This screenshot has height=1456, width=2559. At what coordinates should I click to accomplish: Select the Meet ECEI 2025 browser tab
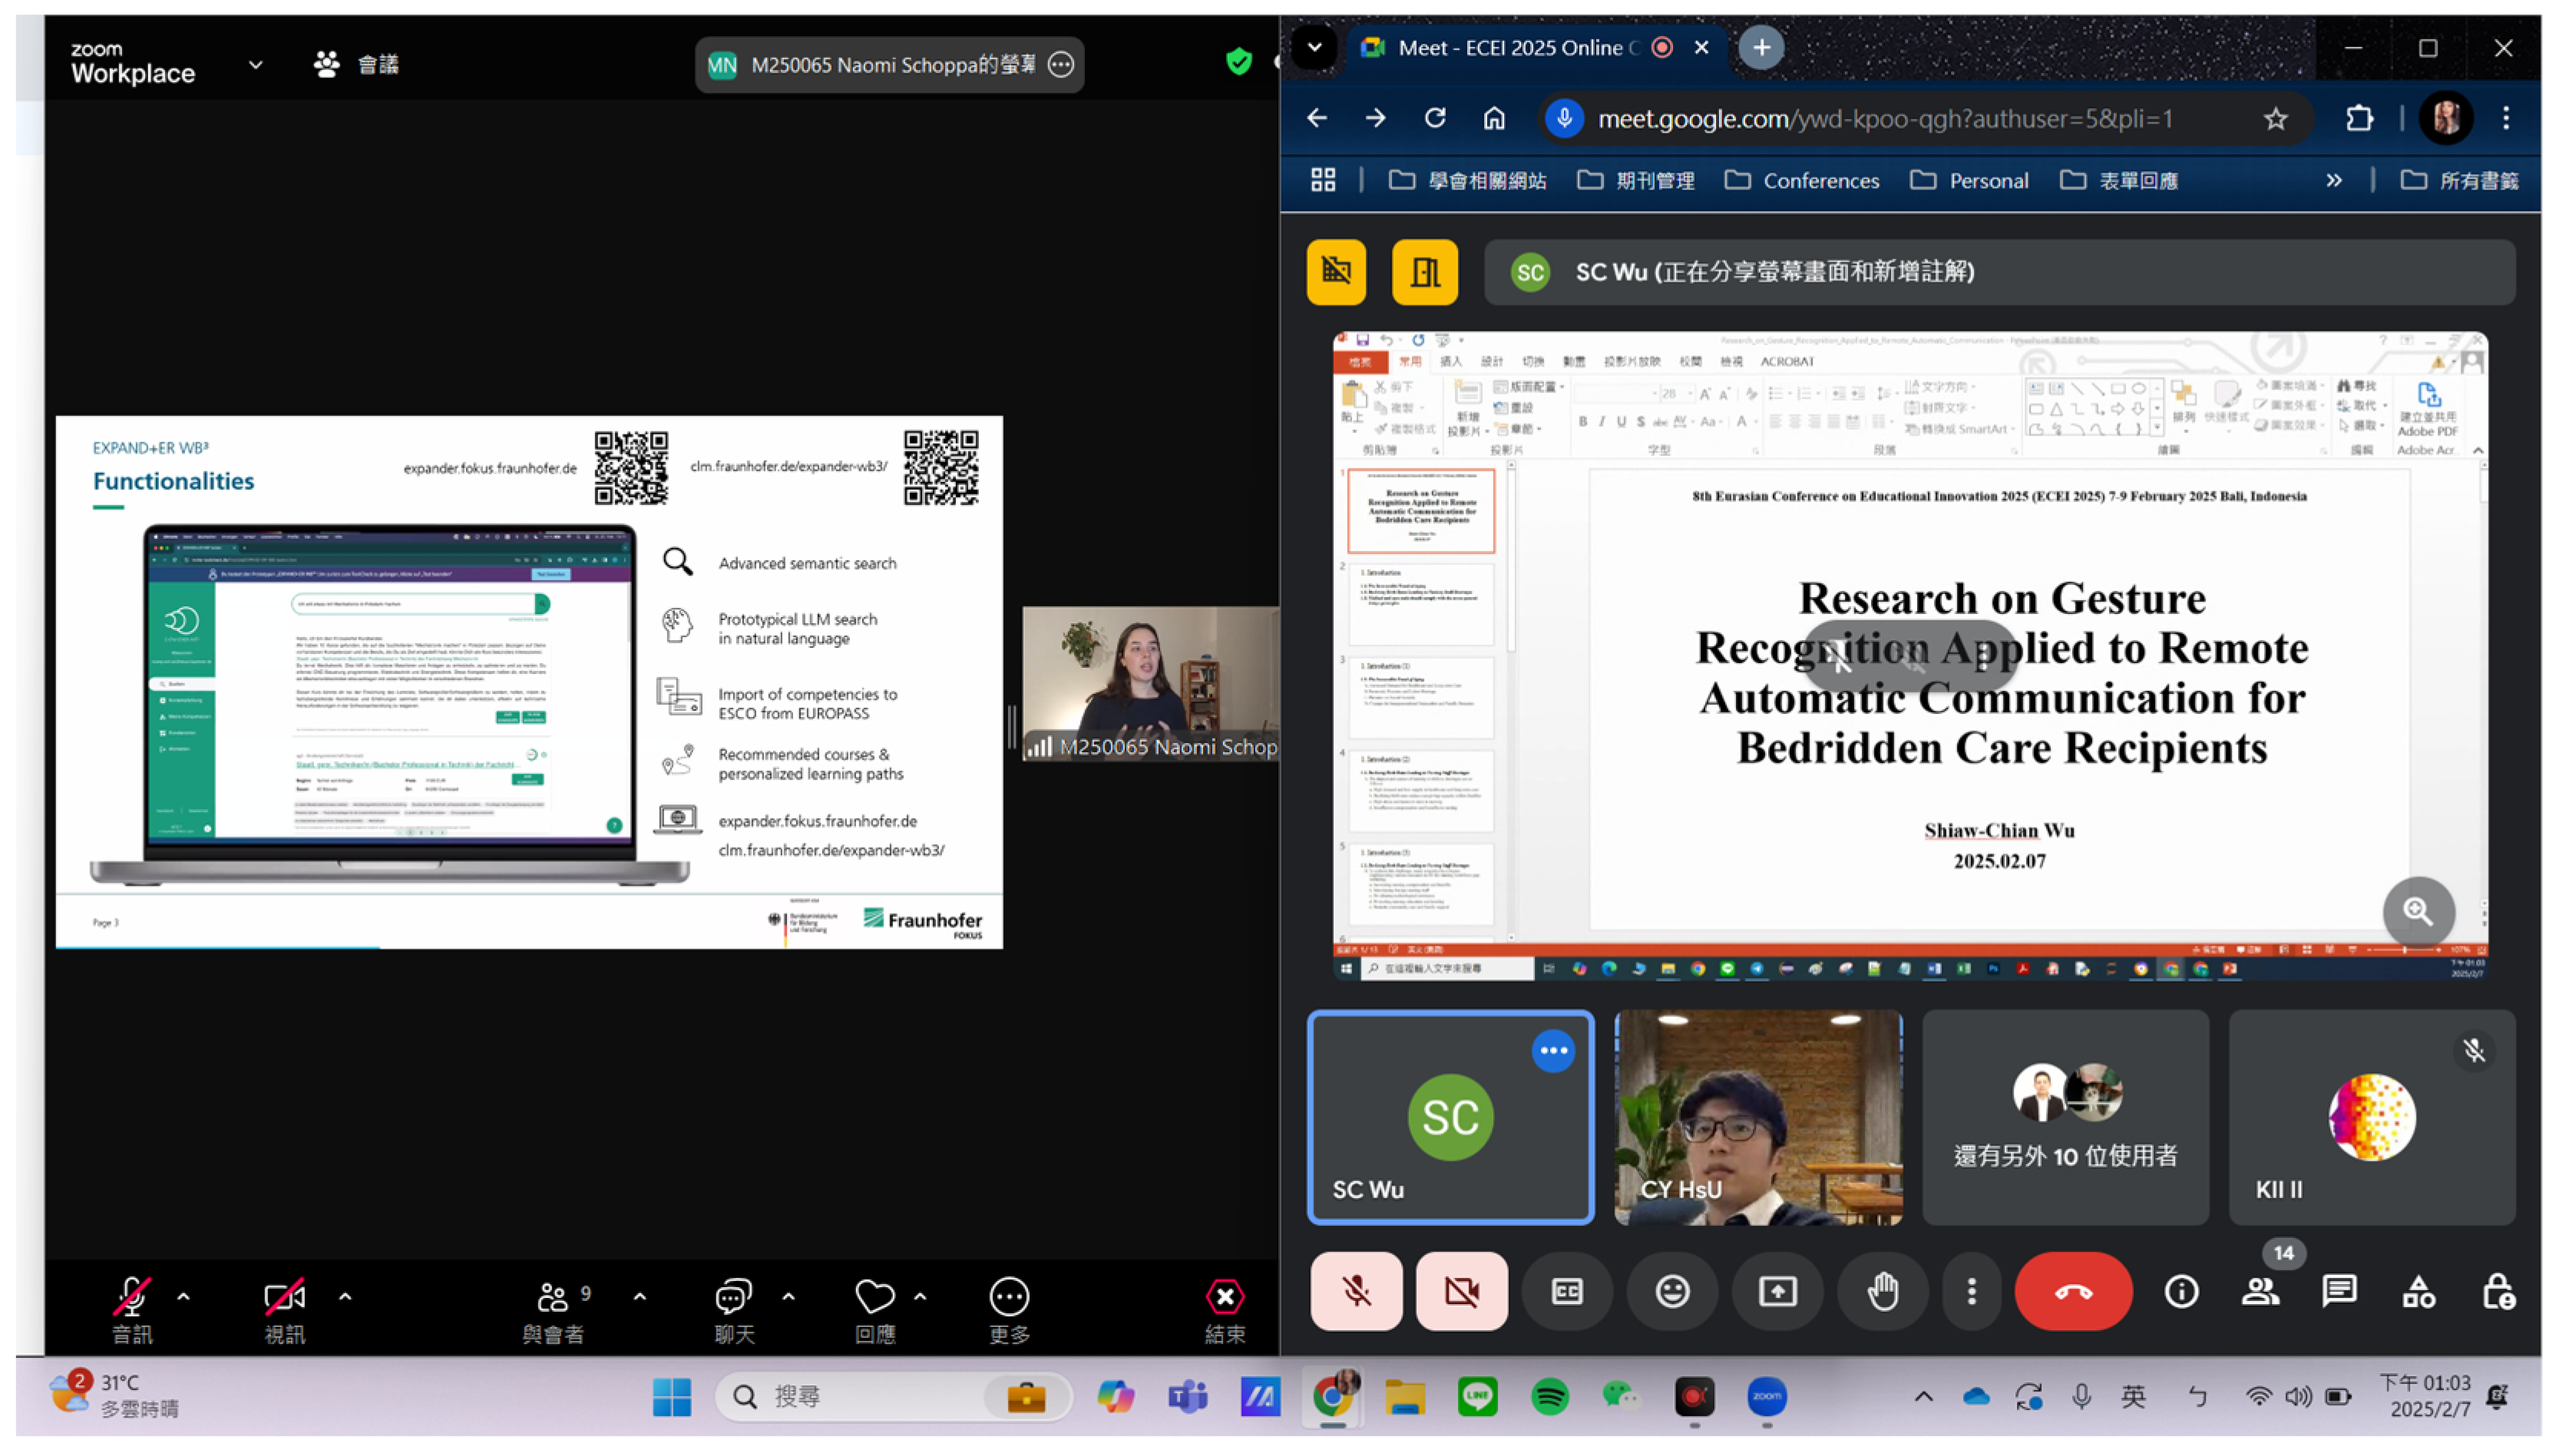point(1510,47)
